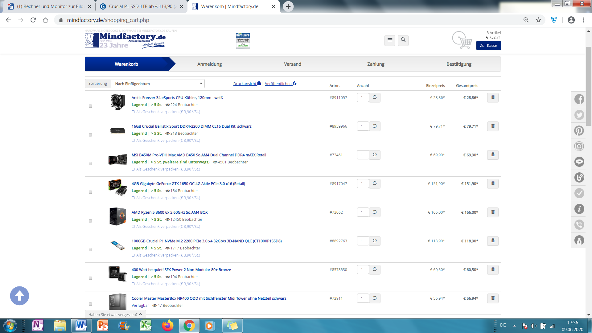Open the phone contact sidebar icon
The height and width of the screenshot is (333, 592).
click(x=579, y=224)
